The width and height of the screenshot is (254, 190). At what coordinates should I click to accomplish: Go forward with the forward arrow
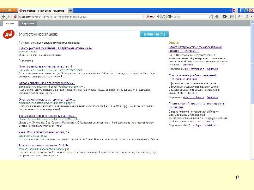click(x=9, y=17)
